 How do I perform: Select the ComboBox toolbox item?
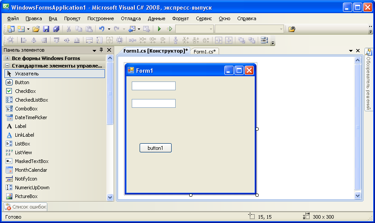tap(55, 109)
